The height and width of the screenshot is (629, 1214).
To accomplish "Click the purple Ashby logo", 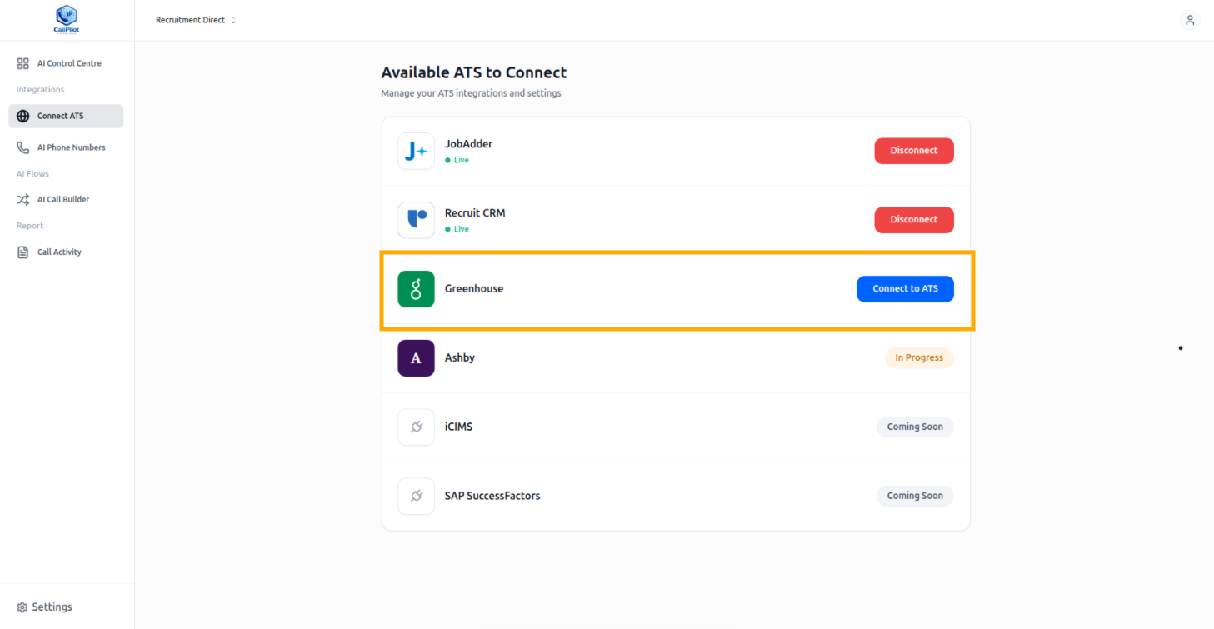I will (x=416, y=358).
